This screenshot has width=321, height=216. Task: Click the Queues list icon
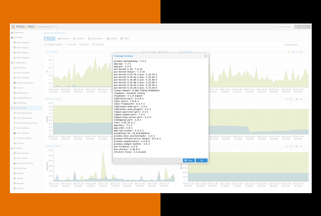15,143
